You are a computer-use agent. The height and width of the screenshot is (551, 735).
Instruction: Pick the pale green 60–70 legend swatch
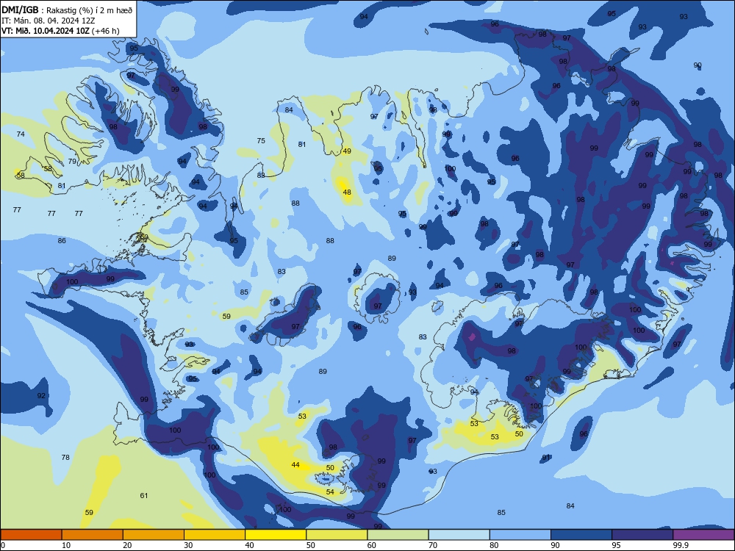coord(398,535)
